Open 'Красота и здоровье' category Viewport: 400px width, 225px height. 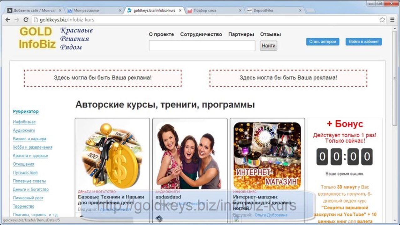(x=30, y=156)
